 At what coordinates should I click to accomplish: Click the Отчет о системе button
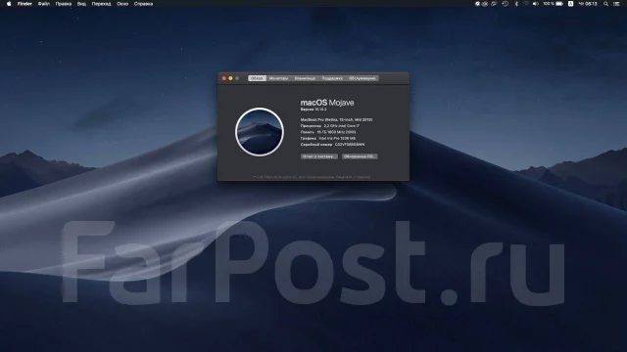click(x=319, y=156)
